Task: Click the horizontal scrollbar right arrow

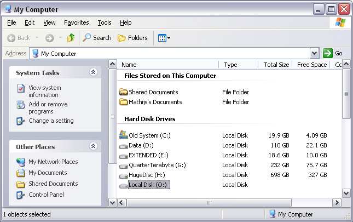Action: point(337,202)
